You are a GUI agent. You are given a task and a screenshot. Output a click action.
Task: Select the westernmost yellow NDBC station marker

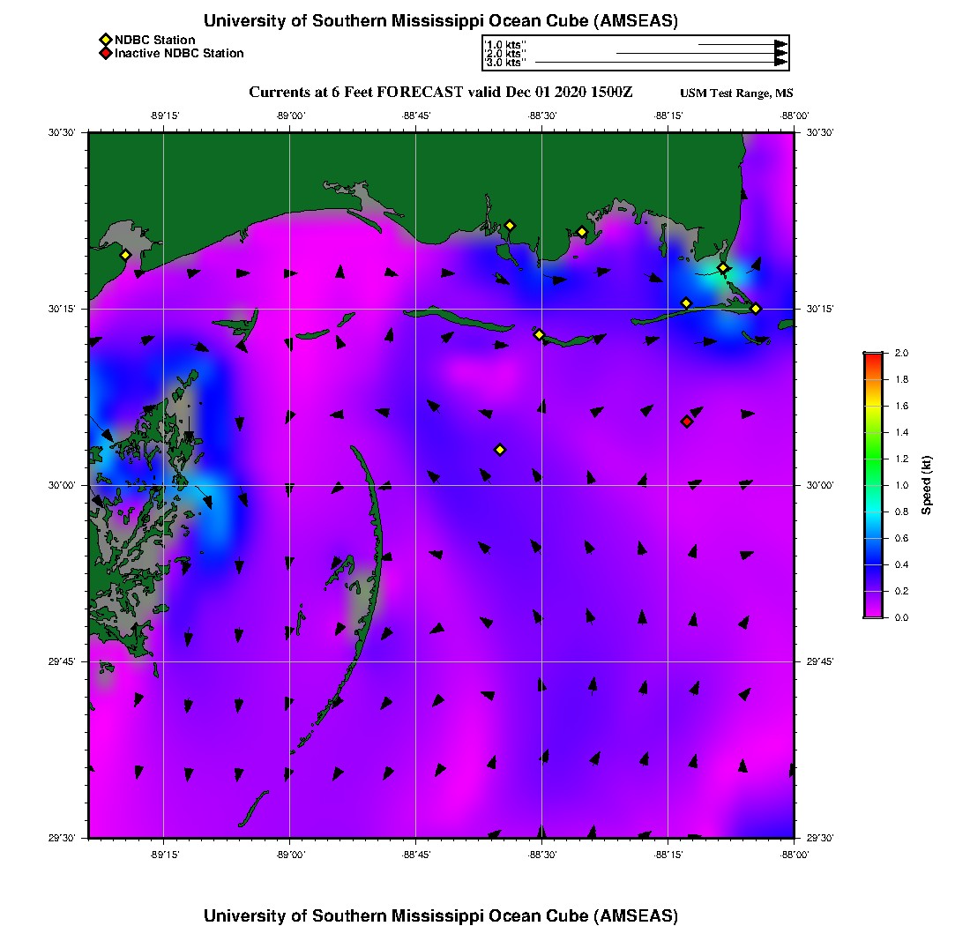coord(125,255)
